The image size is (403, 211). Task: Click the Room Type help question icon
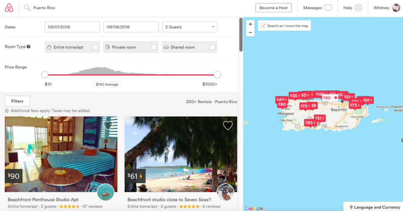(x=28, y=46)
